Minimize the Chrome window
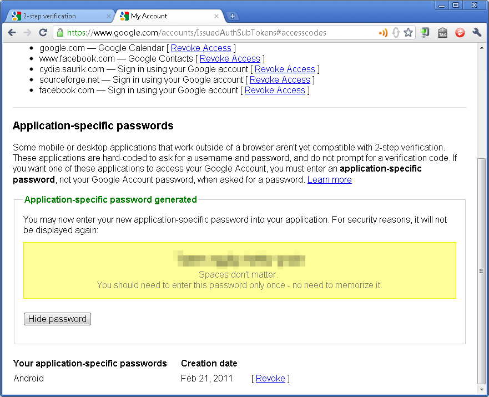This screenshot has width=489, height=397. pyautogui.click(x=442, y=5)
